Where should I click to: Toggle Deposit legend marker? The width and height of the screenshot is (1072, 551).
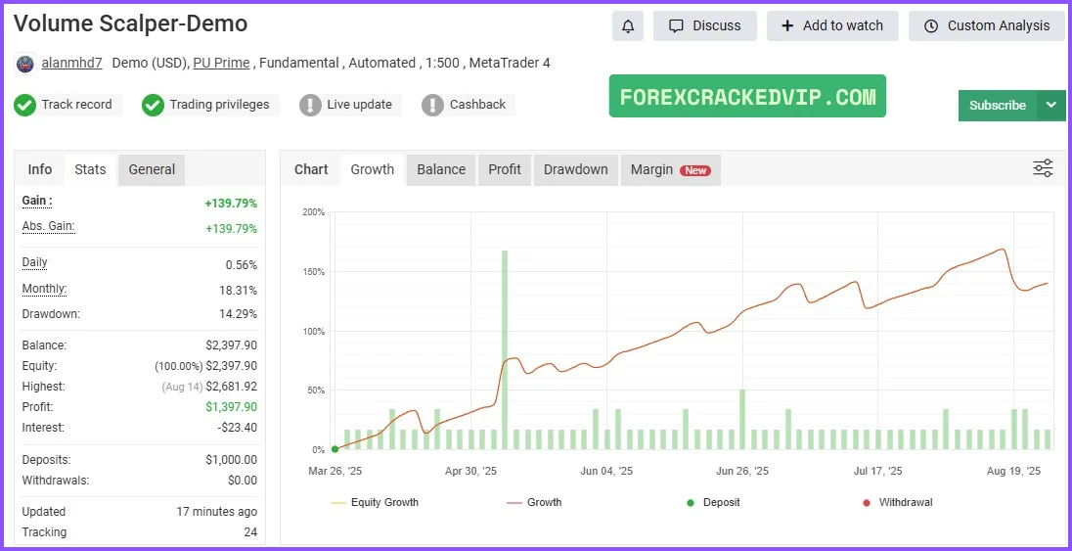tap(713, 502)
